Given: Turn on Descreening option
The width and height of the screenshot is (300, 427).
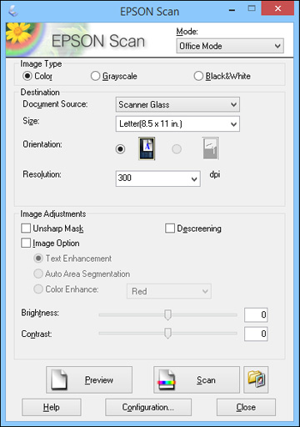Looking at the screenshot, I should [170, 229].
